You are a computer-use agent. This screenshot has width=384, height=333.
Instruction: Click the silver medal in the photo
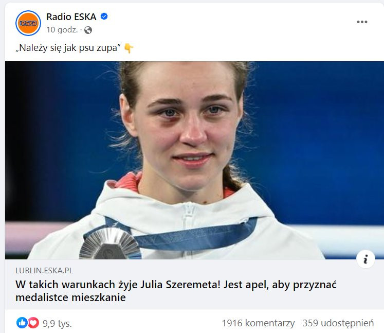tap(110, 243)
